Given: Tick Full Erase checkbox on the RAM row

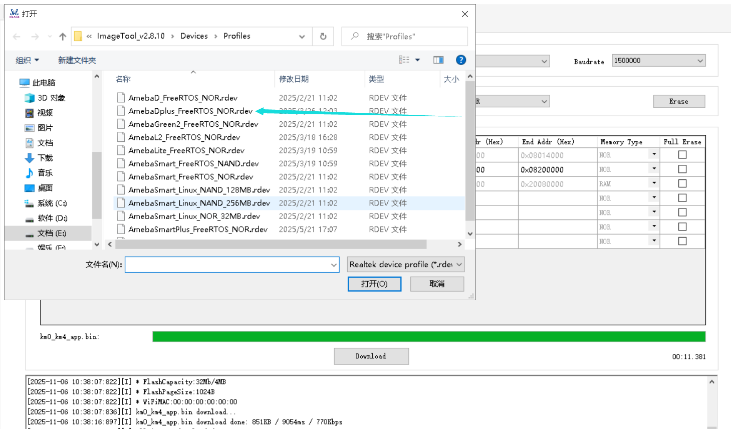Looking at the screenshot, I should click(682, 183).
